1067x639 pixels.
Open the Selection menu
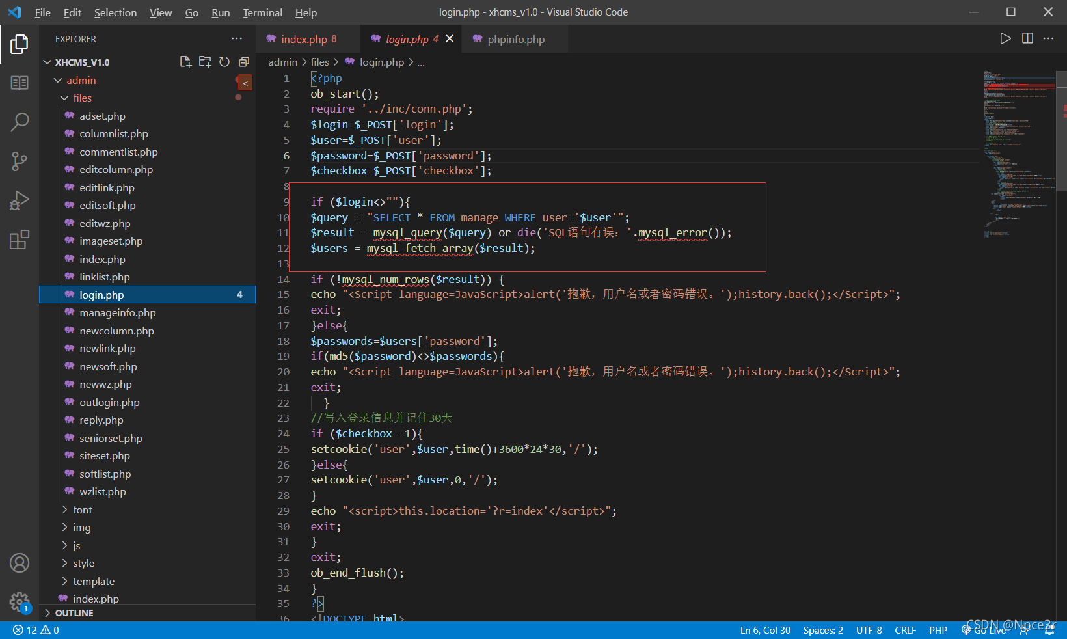pos(115,12)
